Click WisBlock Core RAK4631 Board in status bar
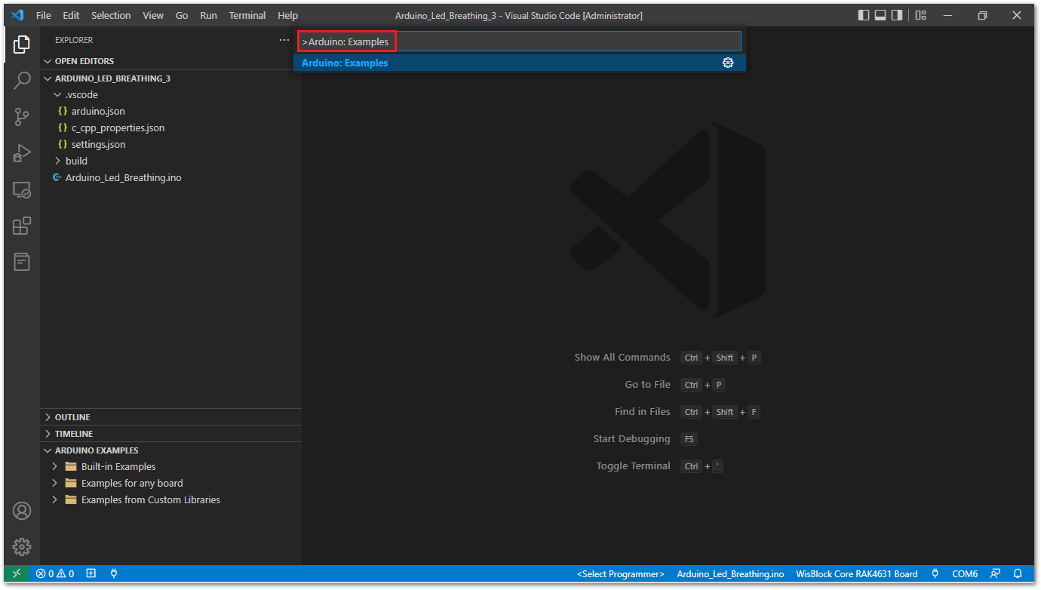 click(857, 573)
